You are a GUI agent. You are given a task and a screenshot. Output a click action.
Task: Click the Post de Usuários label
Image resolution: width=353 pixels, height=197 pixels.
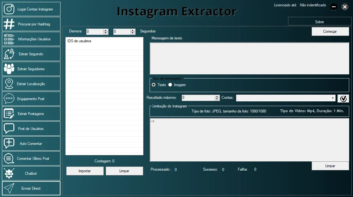pyautogui.click(x=31, y=129)
